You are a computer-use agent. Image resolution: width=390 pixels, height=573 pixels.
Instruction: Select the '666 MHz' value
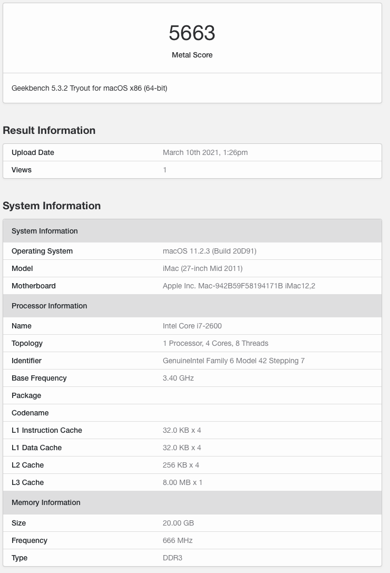pos(178,540)
